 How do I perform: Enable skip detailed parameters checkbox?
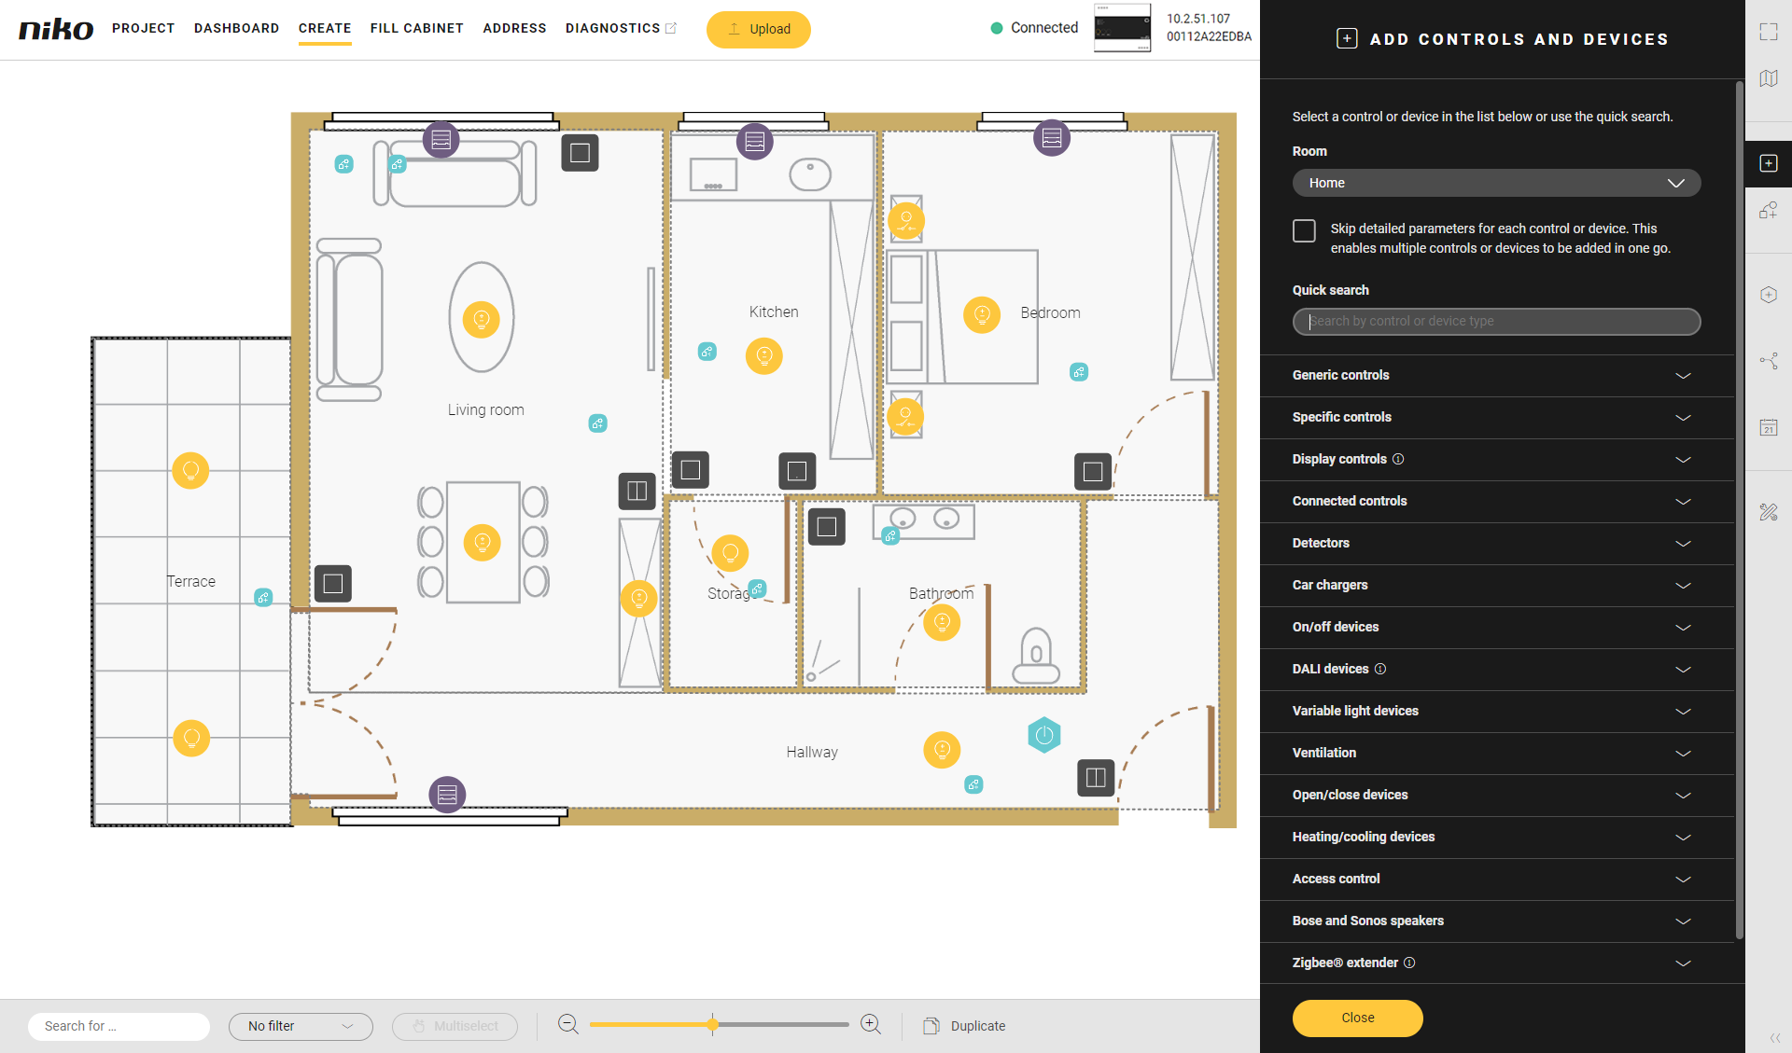(1304, 230)
